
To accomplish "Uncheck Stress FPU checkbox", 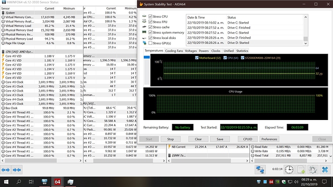I will [151, 22].
